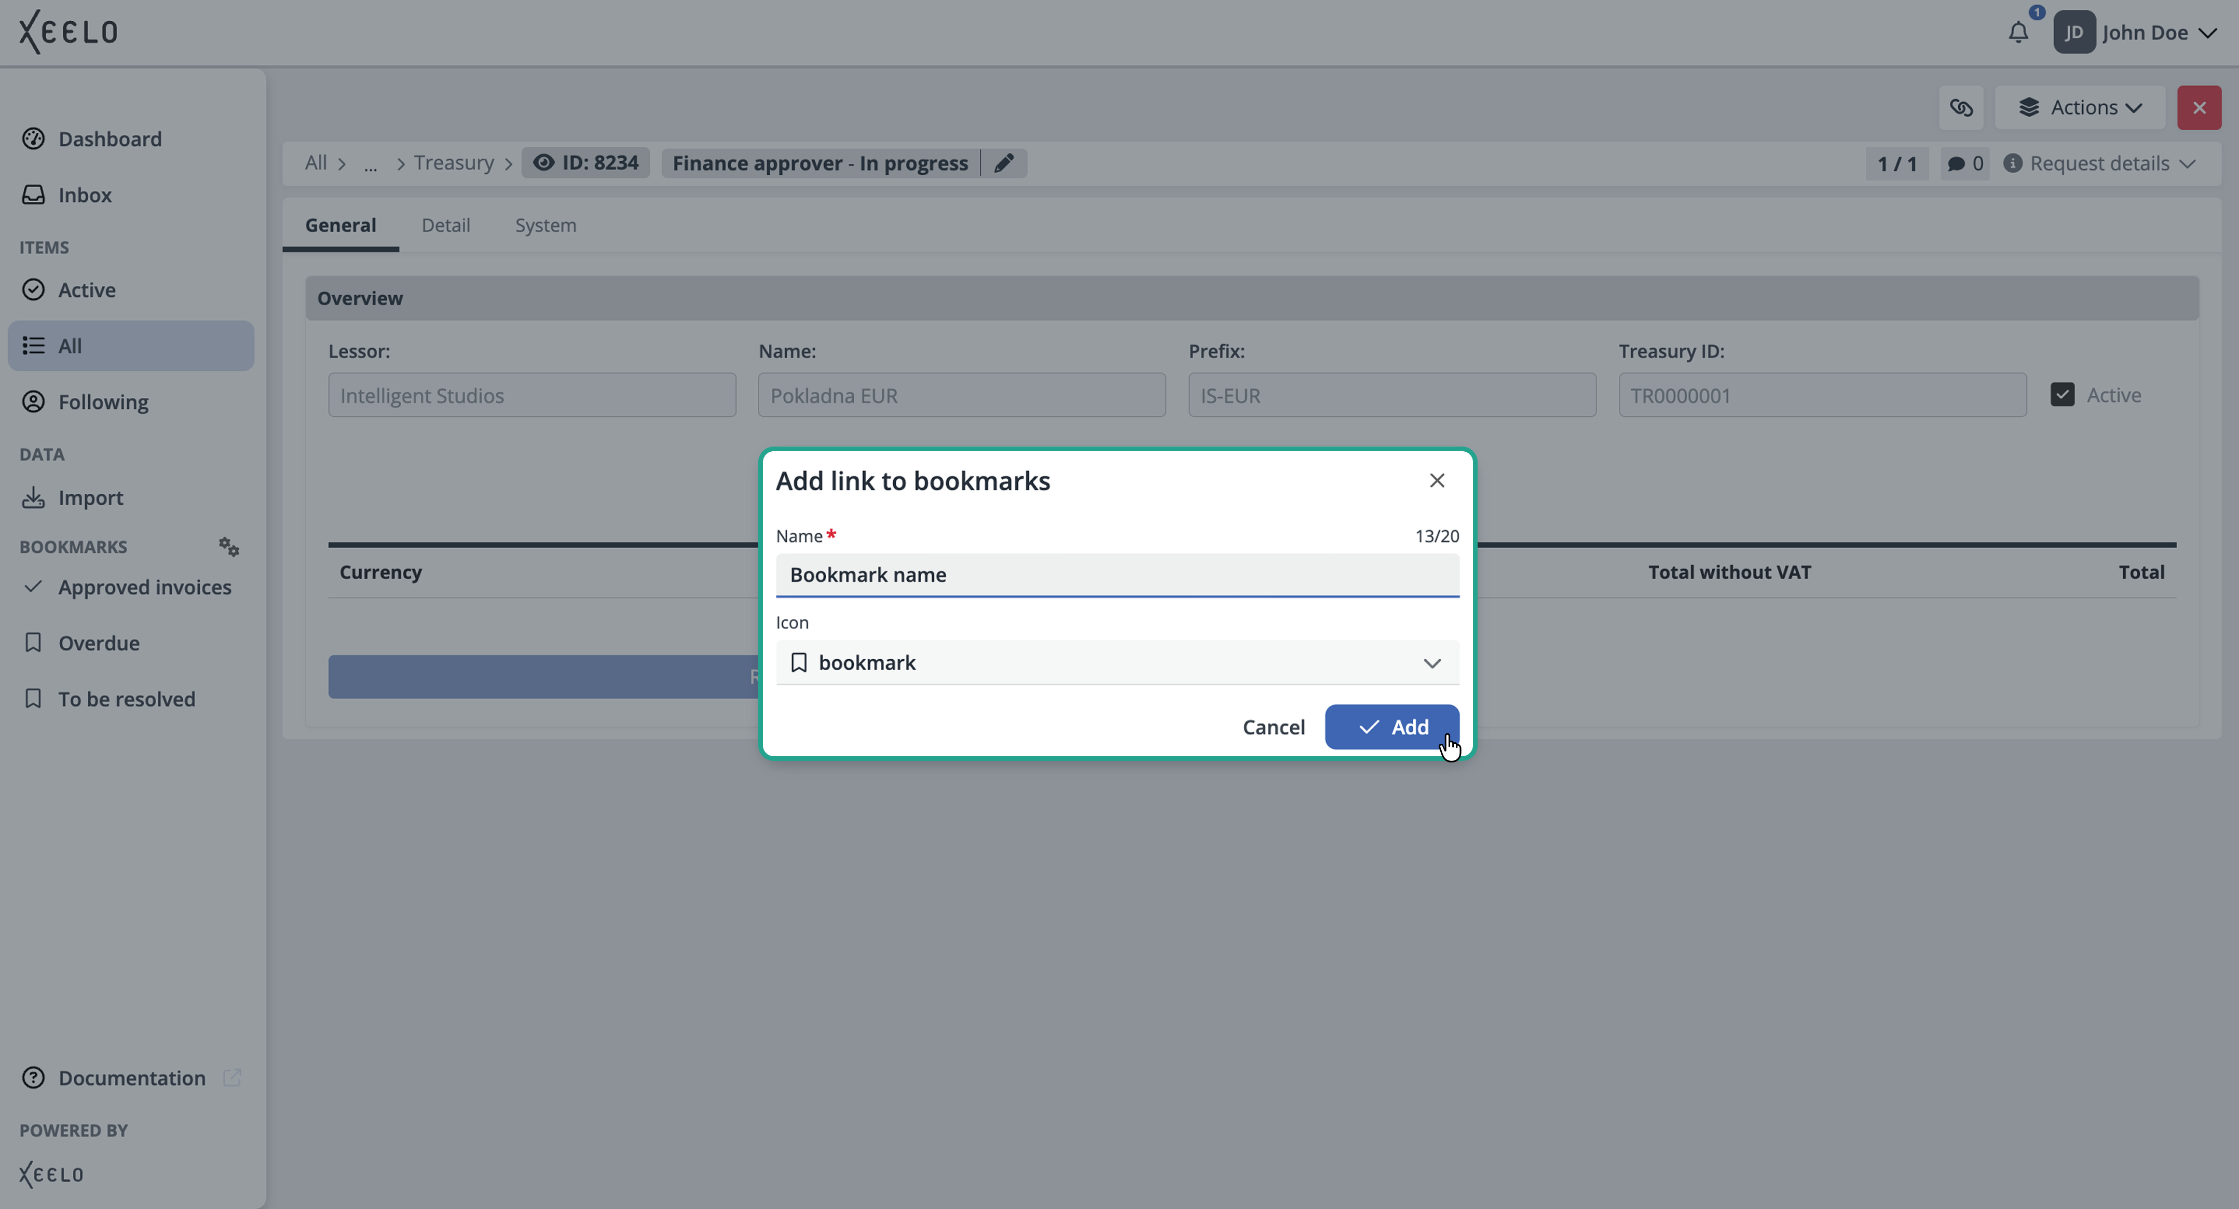Click the Xeelo logo at top left
The width and height of the screenshot is (2239, 1209).
[68, 32]
